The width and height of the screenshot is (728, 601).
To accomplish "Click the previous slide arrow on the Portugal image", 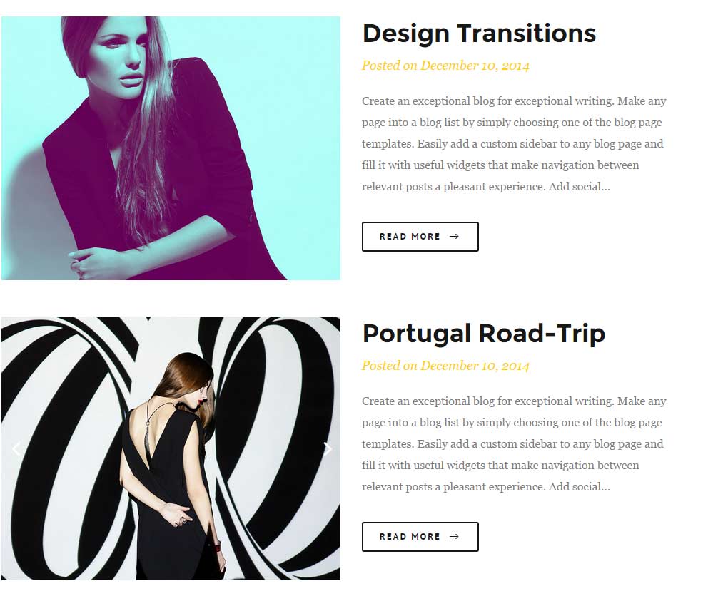I will 16,448.
